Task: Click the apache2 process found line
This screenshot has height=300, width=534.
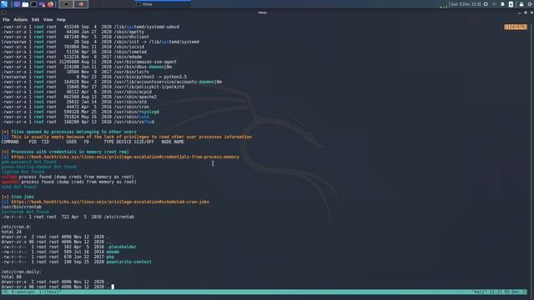Action: [x=68, y=182]
